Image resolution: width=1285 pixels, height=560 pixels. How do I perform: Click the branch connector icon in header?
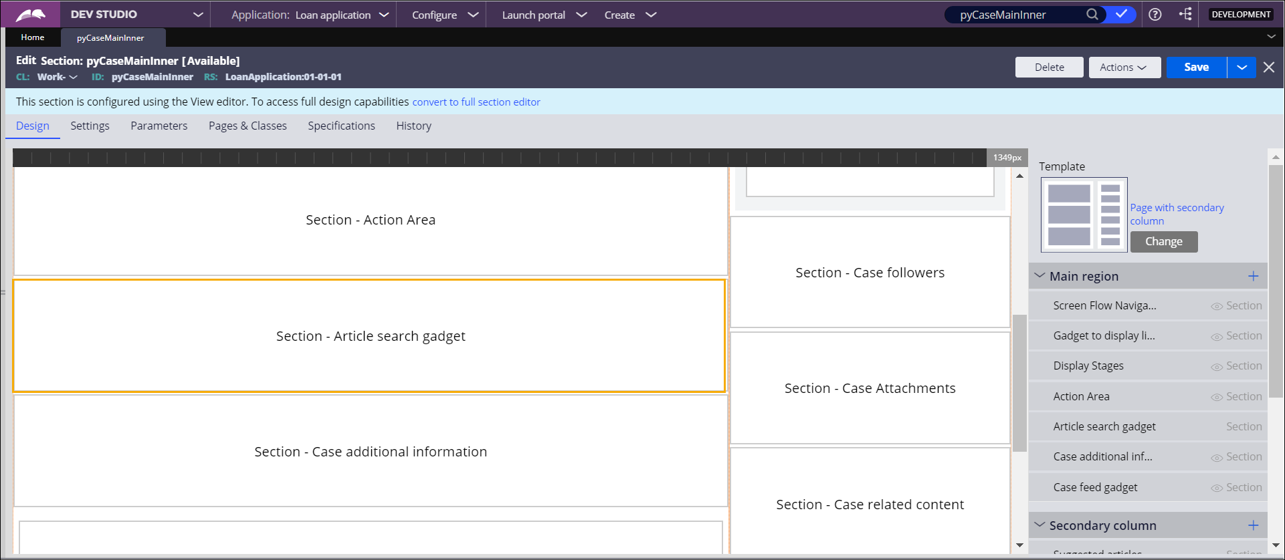(1185, 15)
